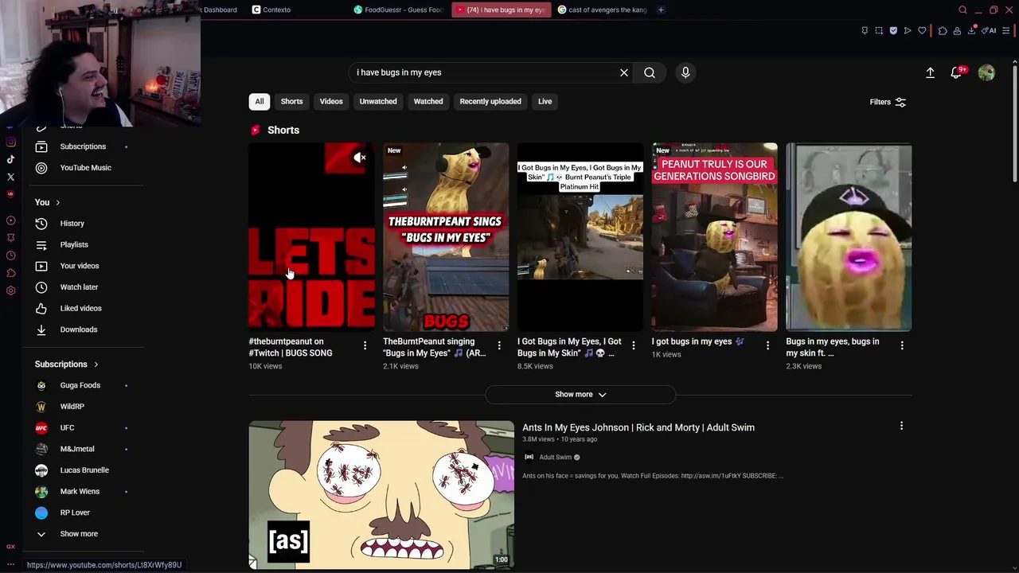Switch to cast of avengers browser tab
The image size is (1019, 573).
tap(603, 10)
